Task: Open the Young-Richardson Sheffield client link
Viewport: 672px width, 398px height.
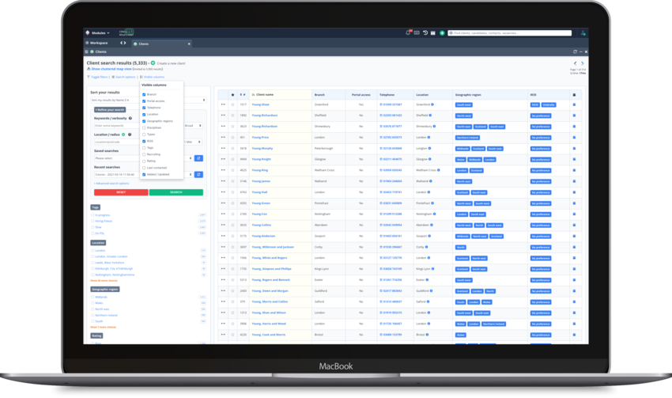Action: coord(264,116)
